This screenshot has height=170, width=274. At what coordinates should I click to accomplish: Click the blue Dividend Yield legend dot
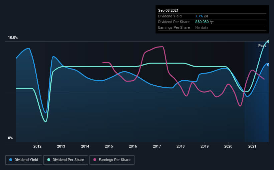11,160
